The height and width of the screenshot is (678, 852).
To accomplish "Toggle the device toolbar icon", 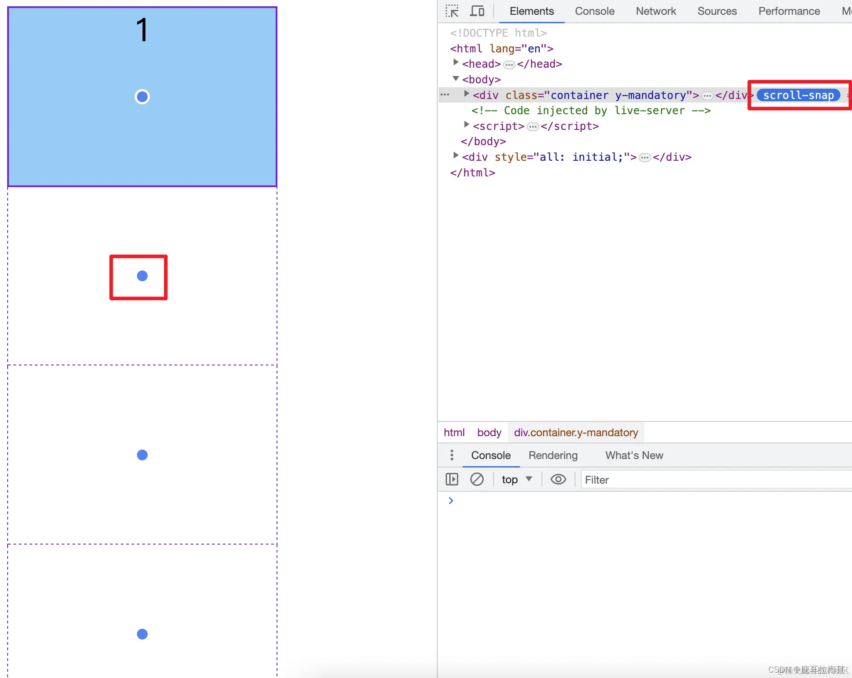I will pyautogui.click(x=477, y=11).
